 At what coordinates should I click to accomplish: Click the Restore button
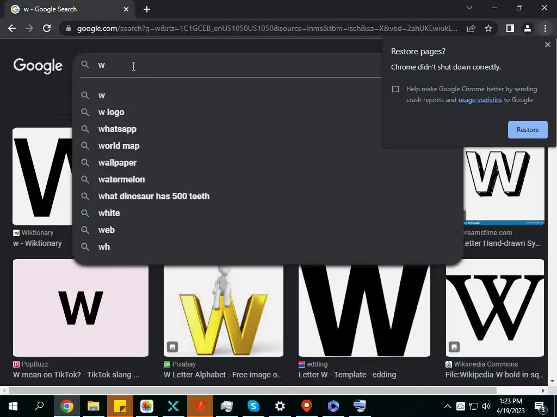pos(528,130)
